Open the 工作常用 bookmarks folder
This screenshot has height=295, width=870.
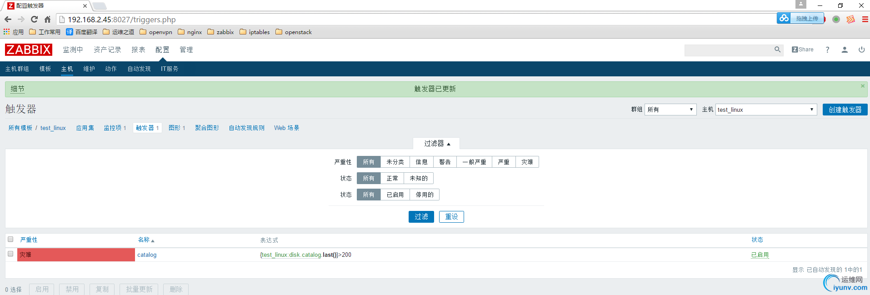coord(45,32)
